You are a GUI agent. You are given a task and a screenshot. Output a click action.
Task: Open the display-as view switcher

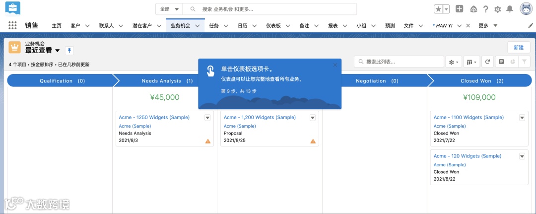pyautogui.click(x=472, y=62)
